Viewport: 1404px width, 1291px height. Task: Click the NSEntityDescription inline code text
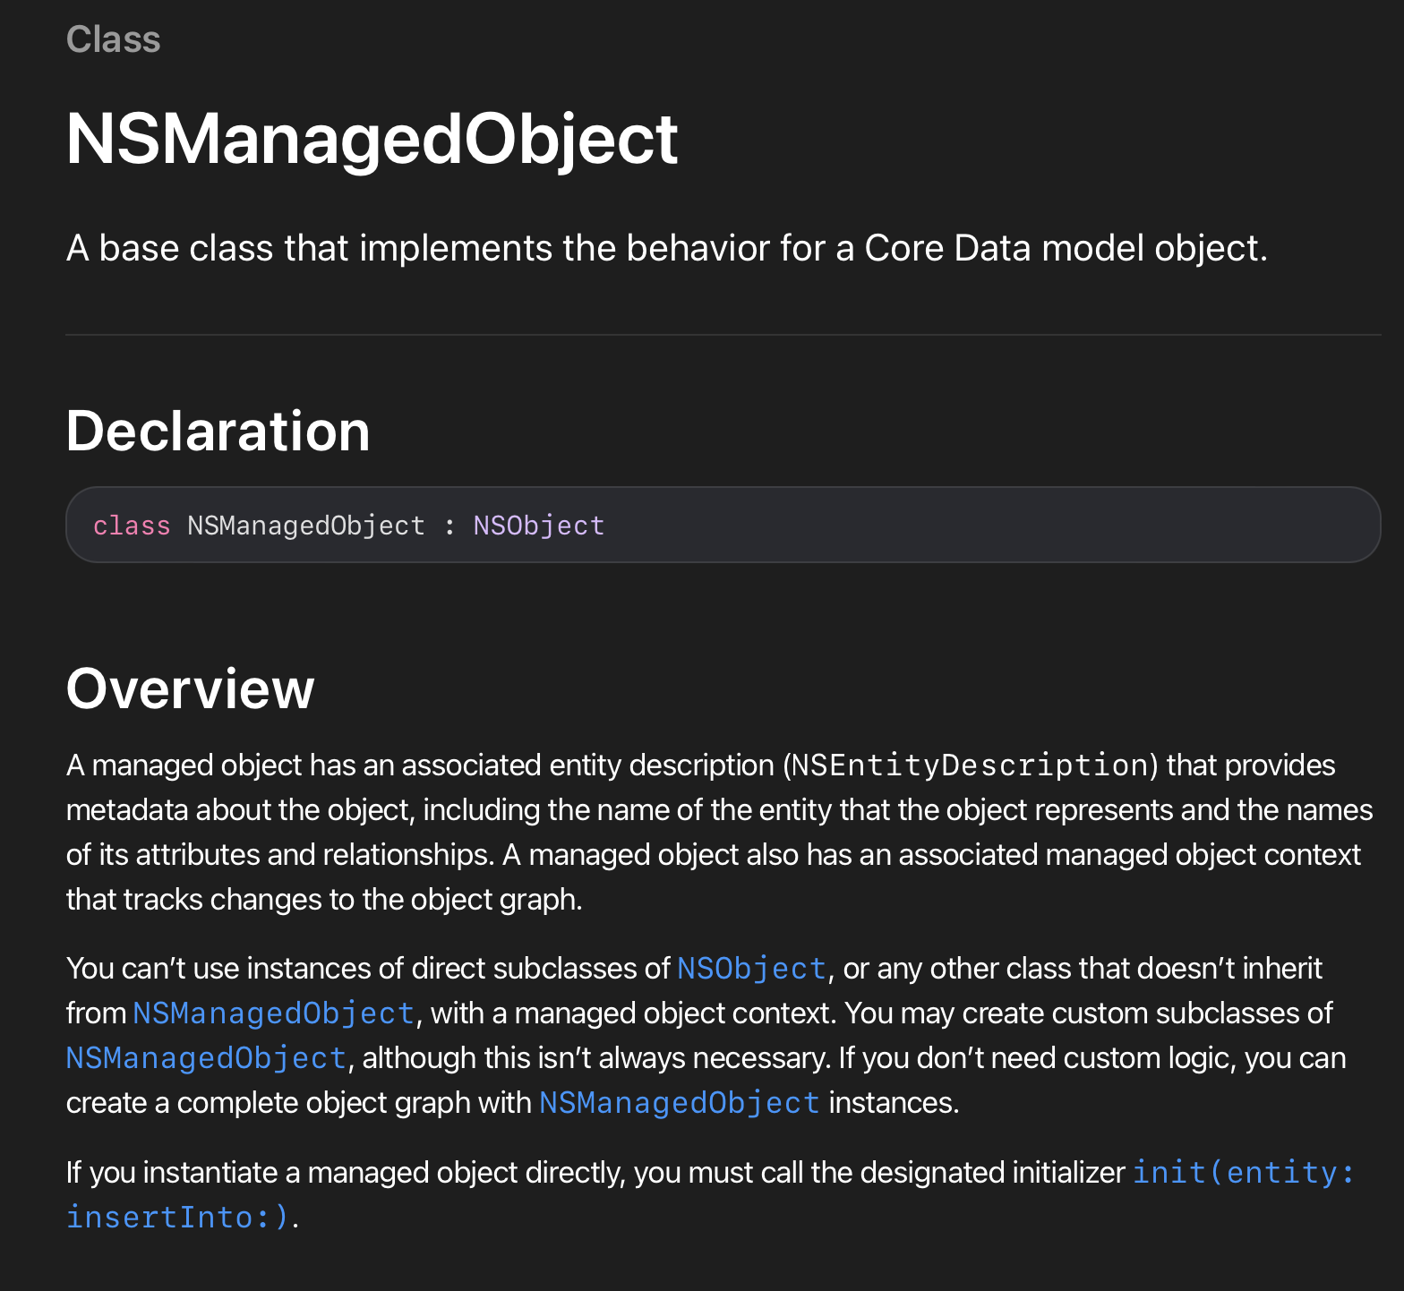click(x=969, y=766)
